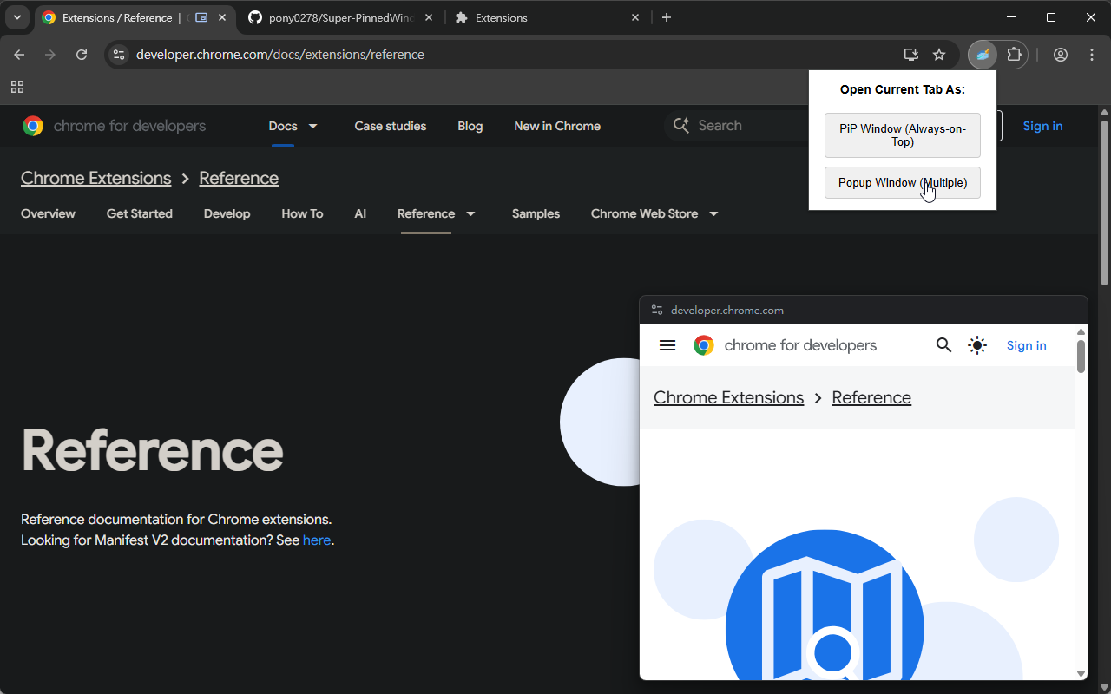Close the pony0278 GitHub tab

[x=429, y=17]
